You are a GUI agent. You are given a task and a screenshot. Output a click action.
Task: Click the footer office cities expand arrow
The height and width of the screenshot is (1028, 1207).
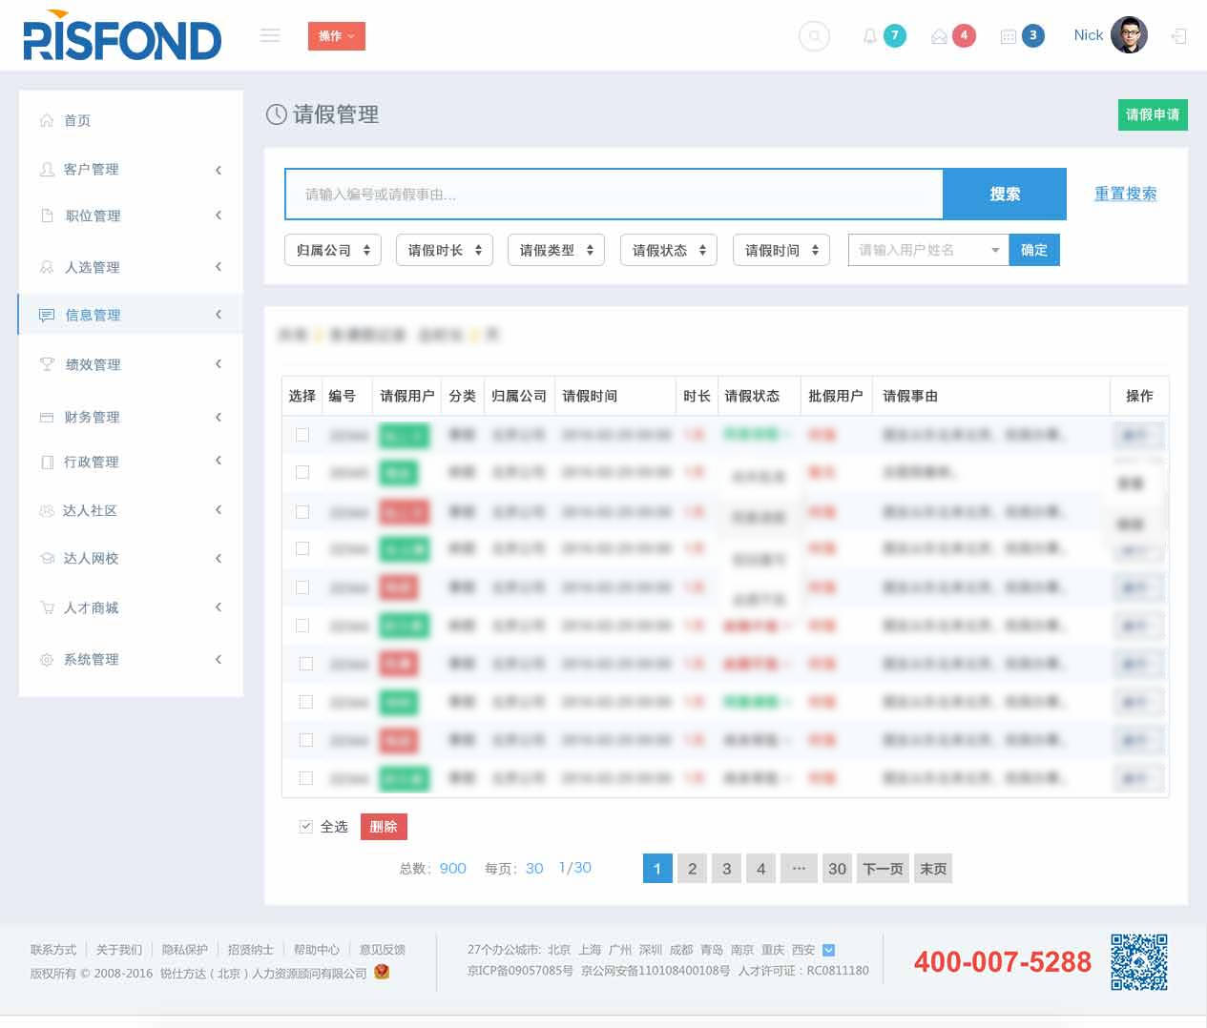tap(828, 950)
